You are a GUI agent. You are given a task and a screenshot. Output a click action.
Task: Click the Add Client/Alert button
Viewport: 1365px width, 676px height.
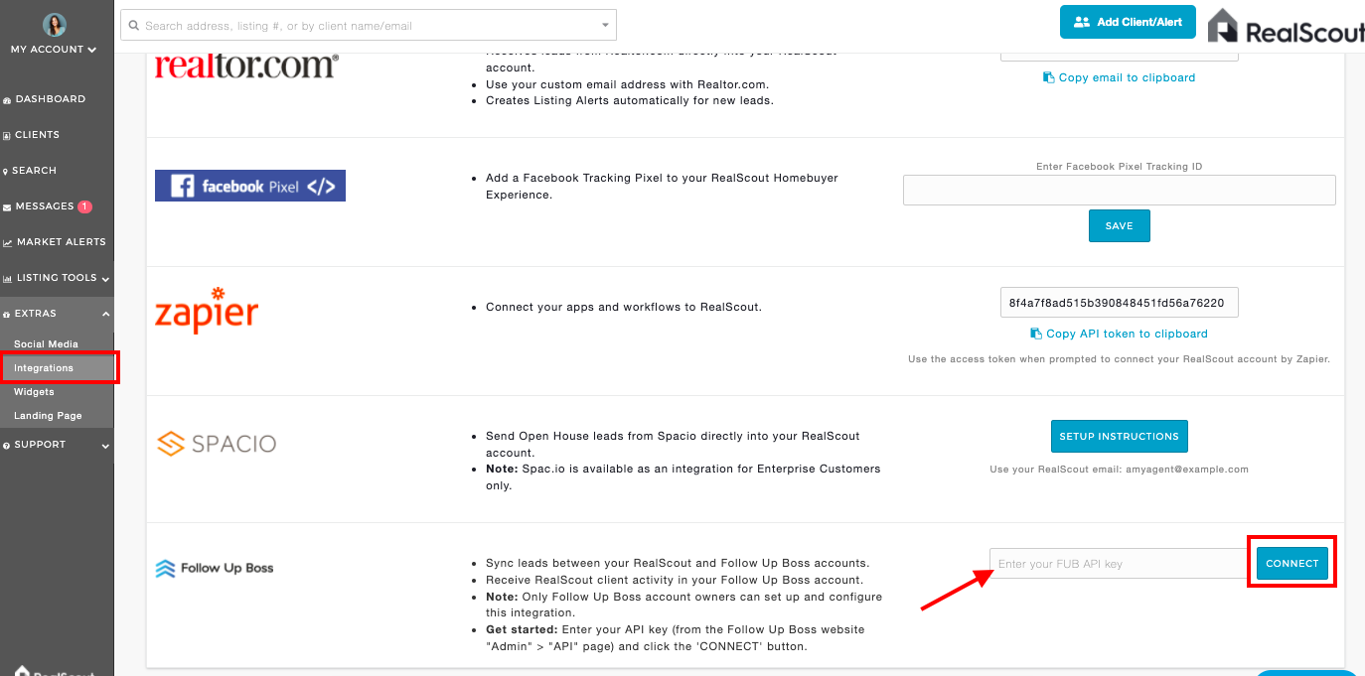point(1128,22)
